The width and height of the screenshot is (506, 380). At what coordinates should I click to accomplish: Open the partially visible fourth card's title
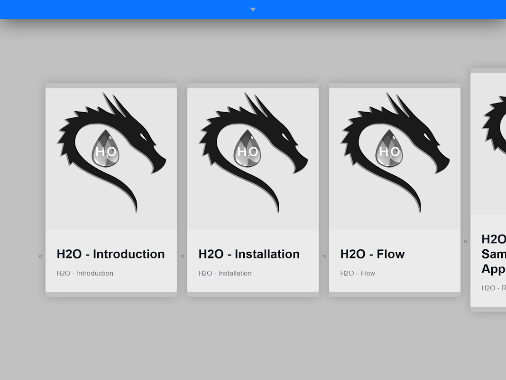click(493, 254)
